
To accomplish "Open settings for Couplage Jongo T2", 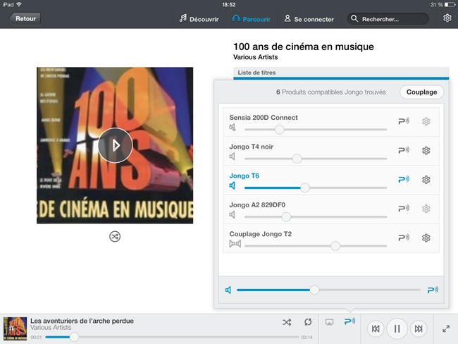I will (426, 238).
